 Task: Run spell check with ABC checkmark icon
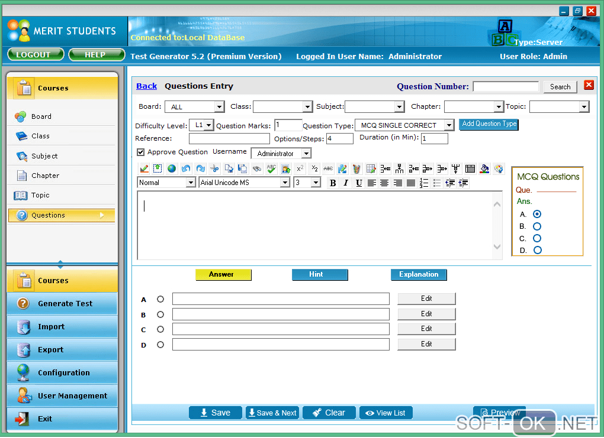coord(271,169)
